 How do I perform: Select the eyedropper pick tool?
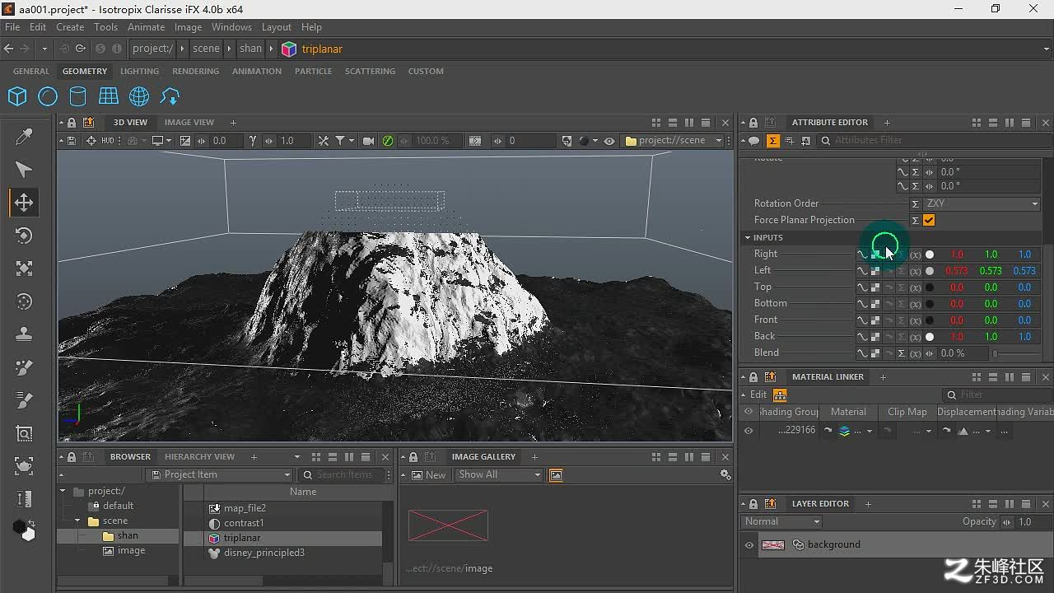pyautogui.click(x=24, y=137)
